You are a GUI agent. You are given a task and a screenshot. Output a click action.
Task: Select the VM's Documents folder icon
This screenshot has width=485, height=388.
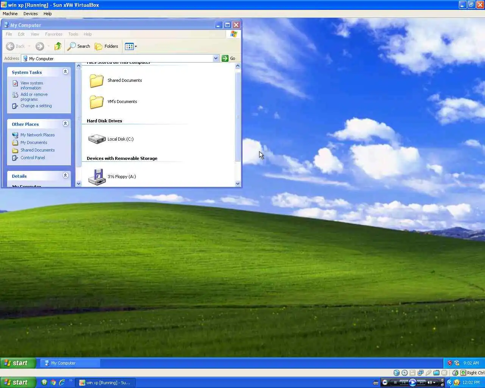point(97,102)
